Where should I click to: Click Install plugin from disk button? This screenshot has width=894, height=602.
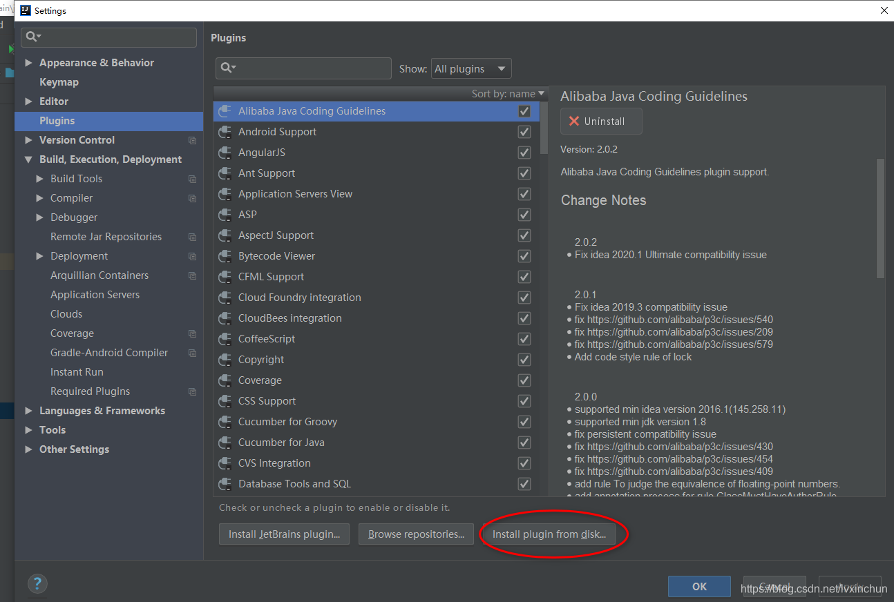[549, 534]
